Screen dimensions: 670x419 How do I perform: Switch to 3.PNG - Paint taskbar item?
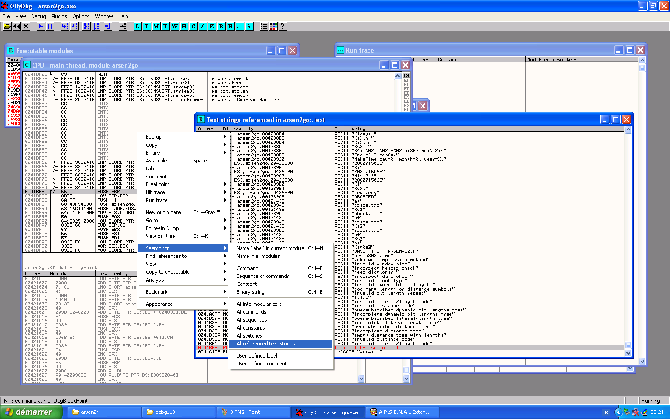254,412
